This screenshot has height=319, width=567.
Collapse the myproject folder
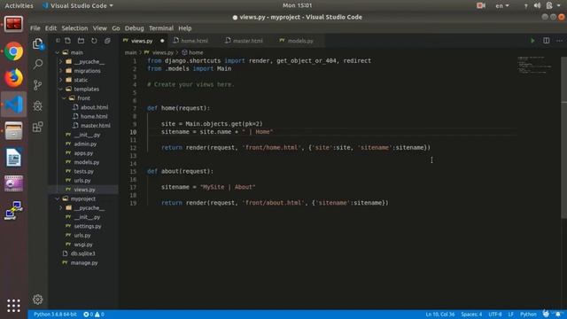pos(58,198)
